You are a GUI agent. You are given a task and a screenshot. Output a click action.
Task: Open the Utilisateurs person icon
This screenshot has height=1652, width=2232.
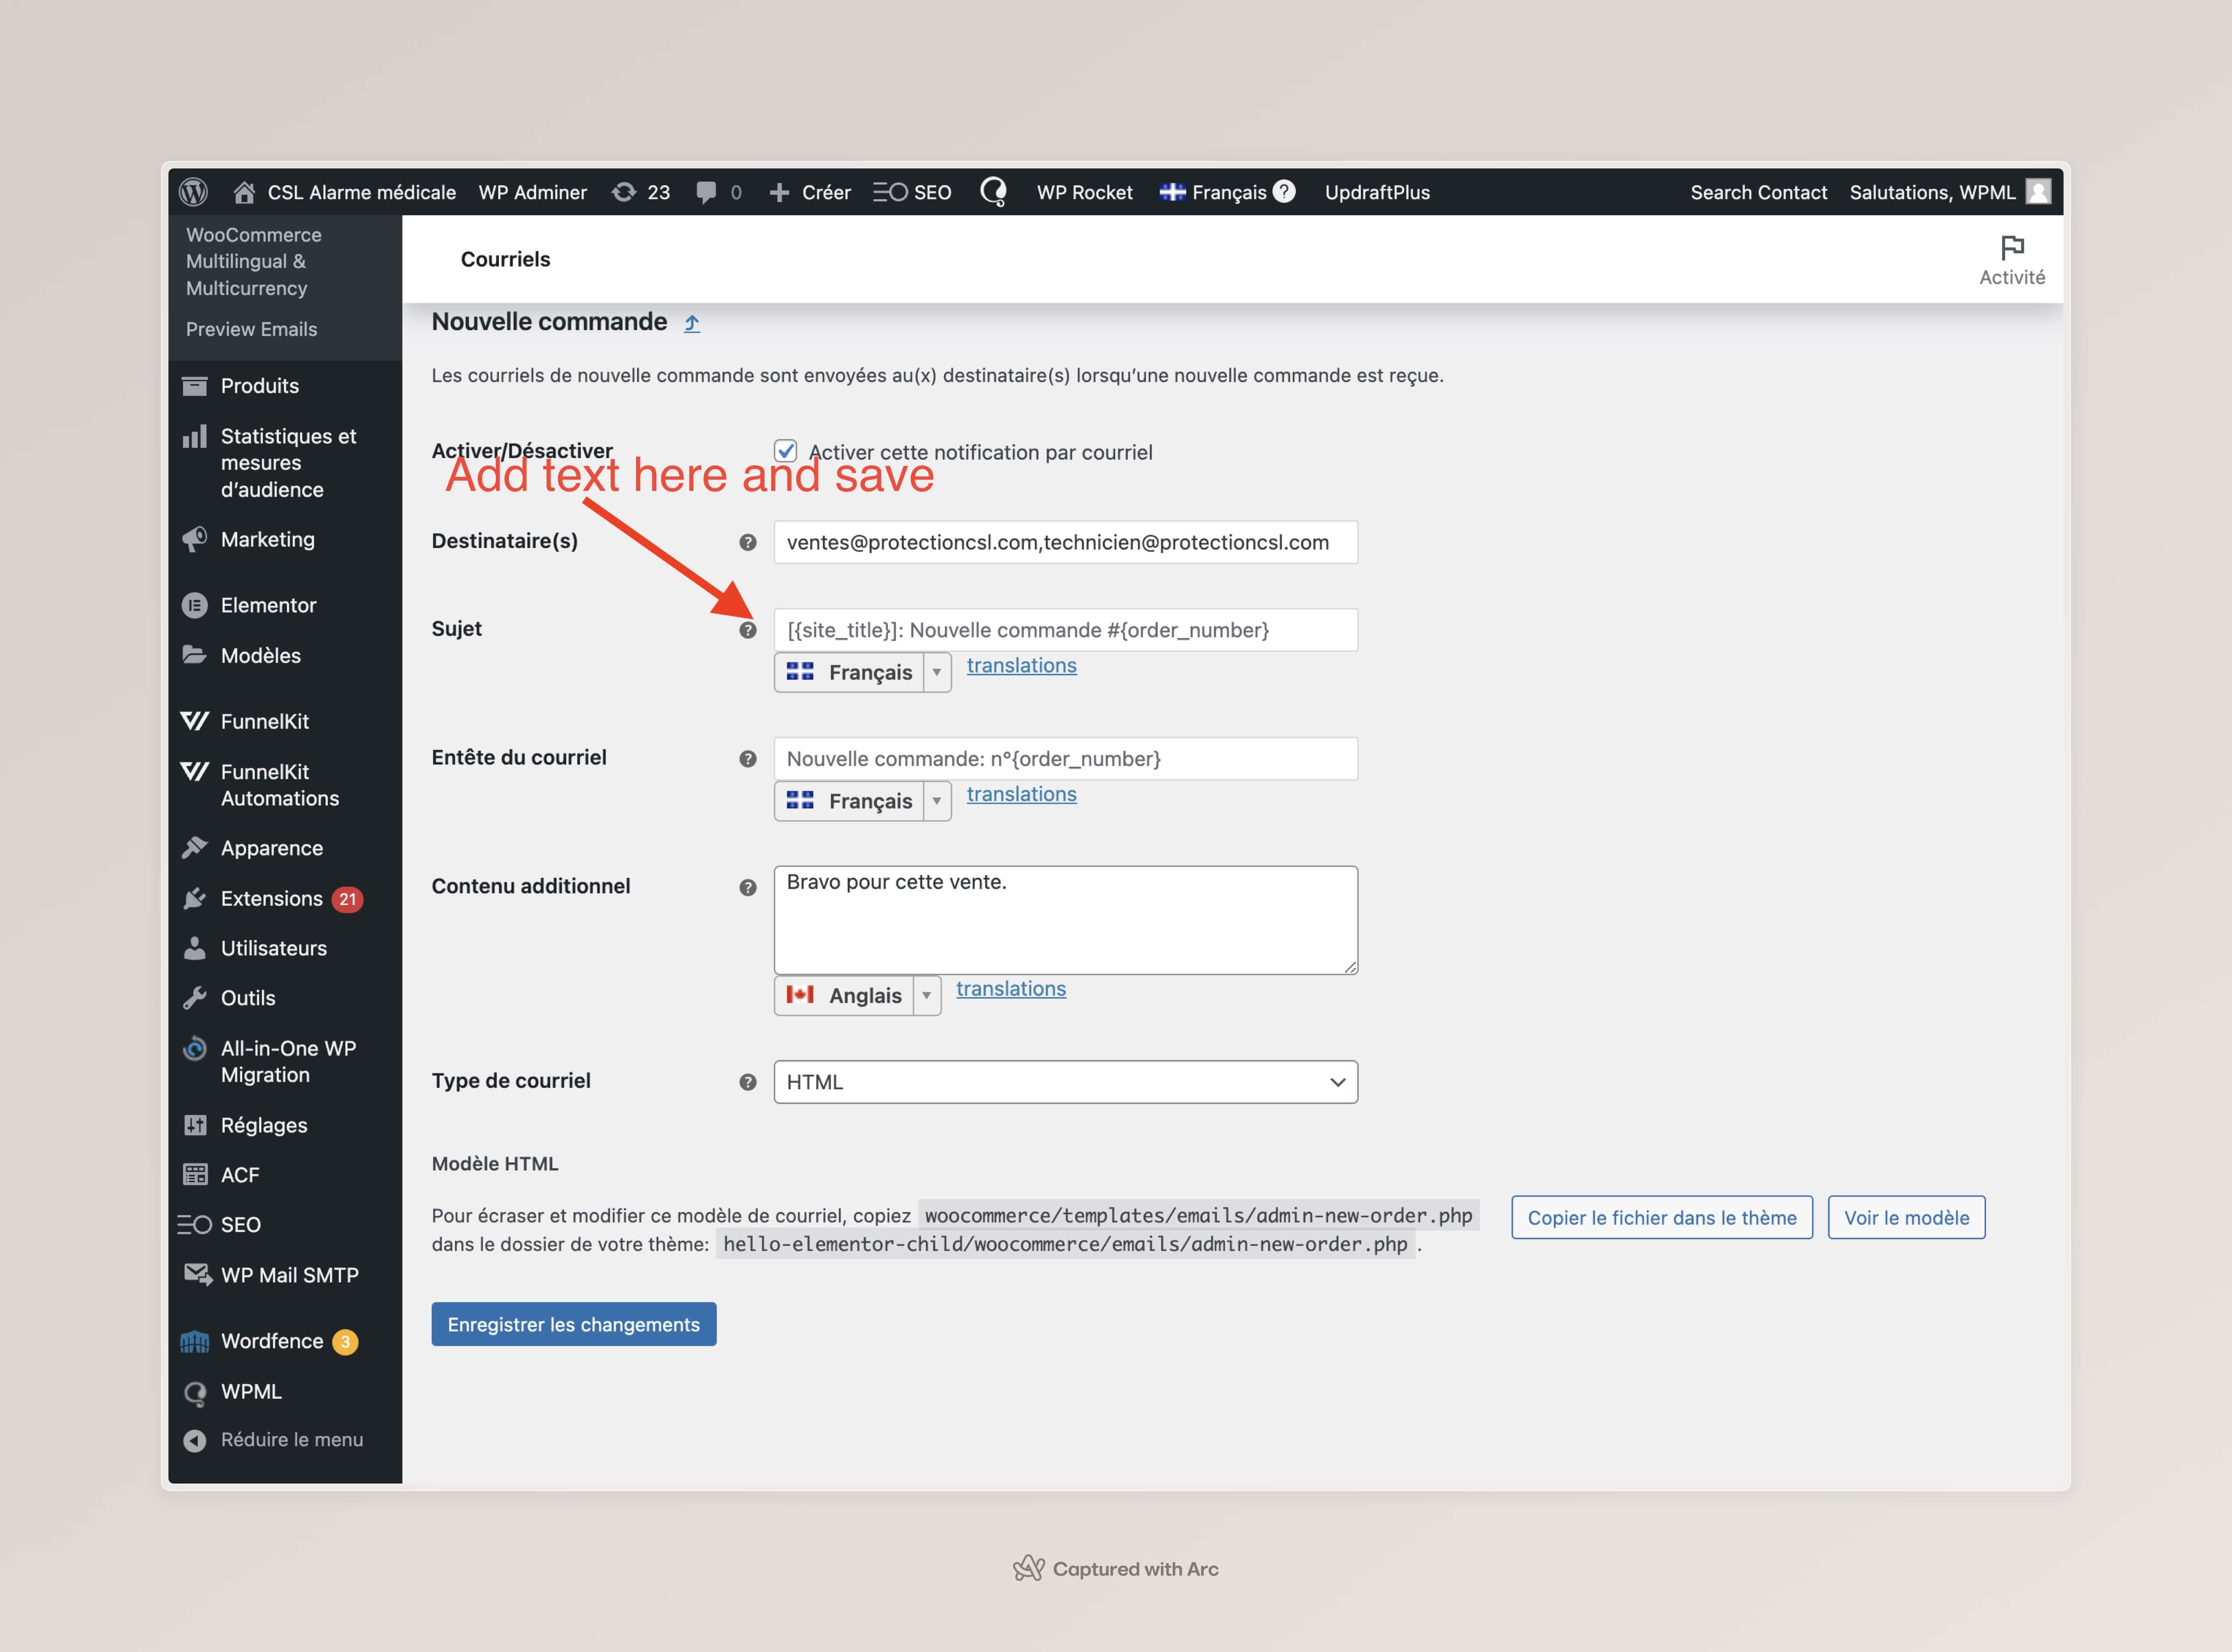pyautogui.click(x=195, y=948)
